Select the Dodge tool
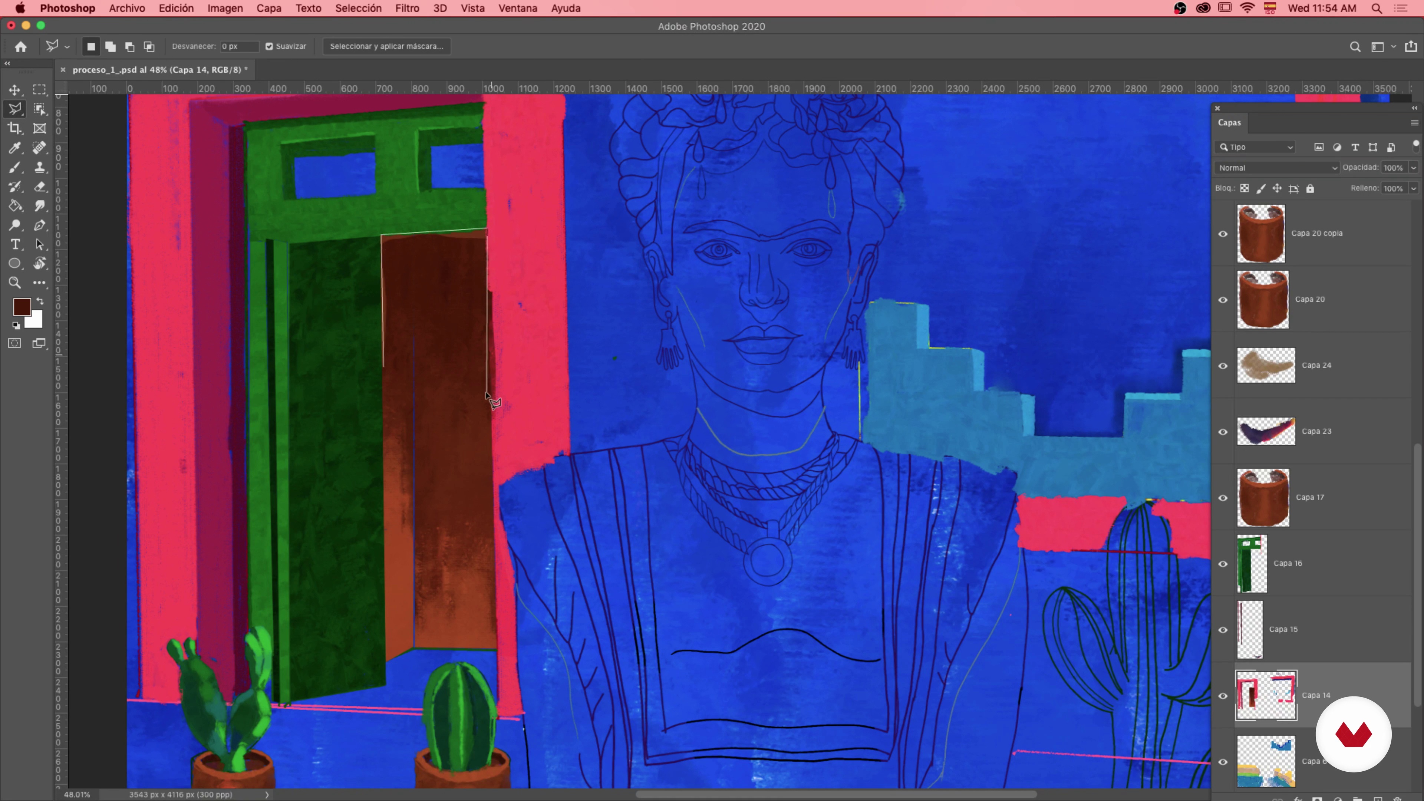 tap(15, 225)
